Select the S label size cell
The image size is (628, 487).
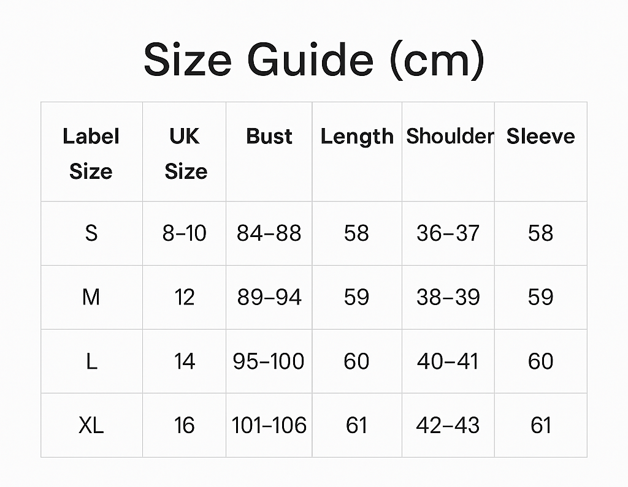(x=91, y=233)
